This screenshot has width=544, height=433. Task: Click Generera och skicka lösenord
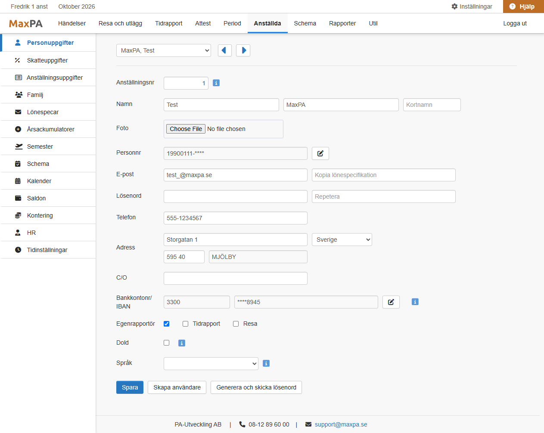pos(256,387)
